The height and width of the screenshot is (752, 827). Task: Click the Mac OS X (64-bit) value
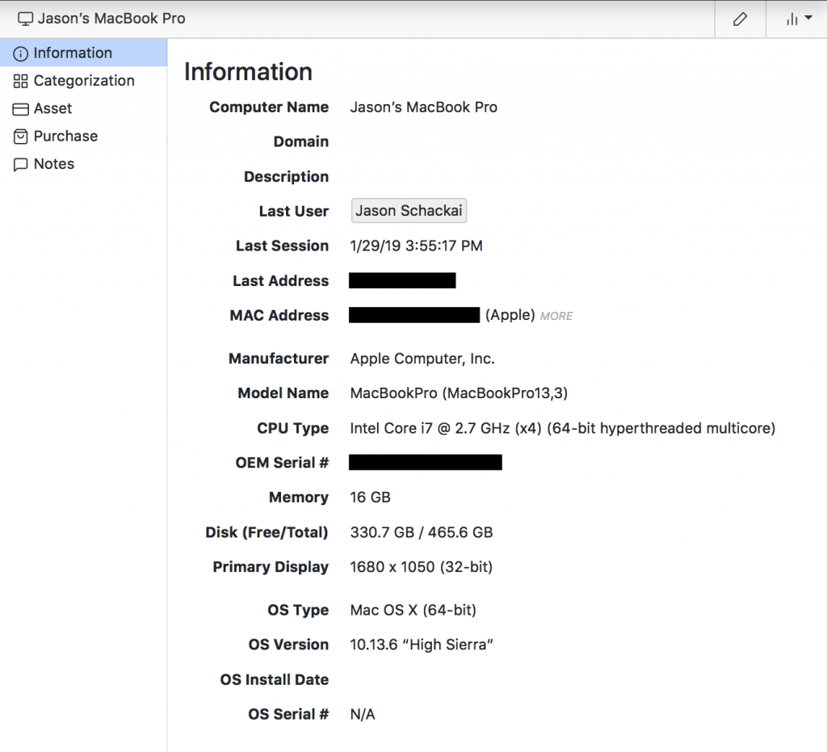coord(413,610)
